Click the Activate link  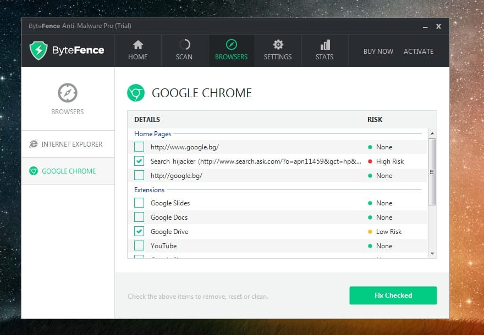click(418, 52)
